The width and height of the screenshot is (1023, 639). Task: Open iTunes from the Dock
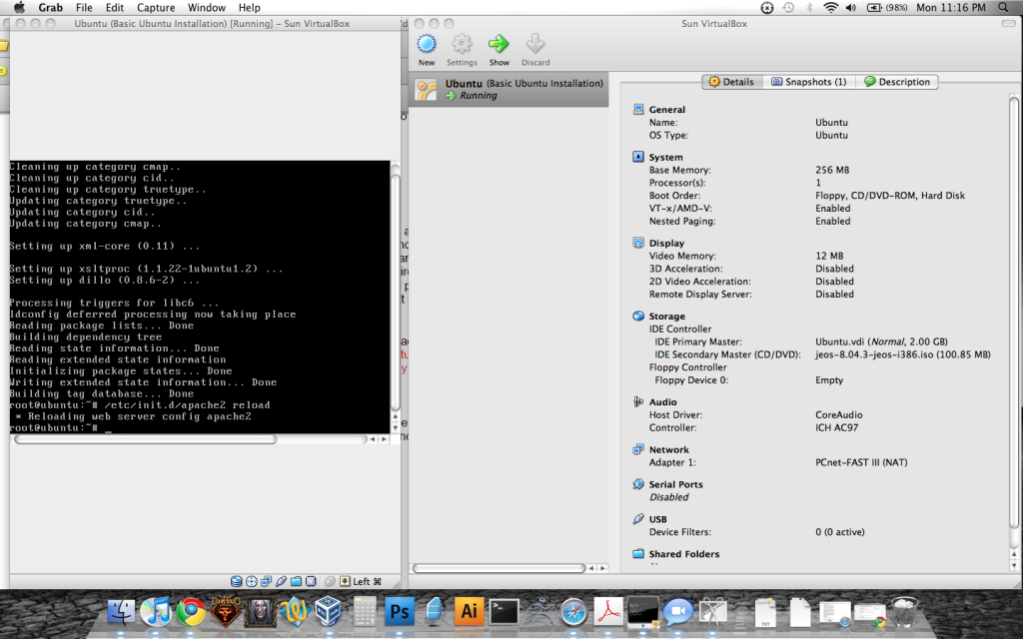(155, 612)
